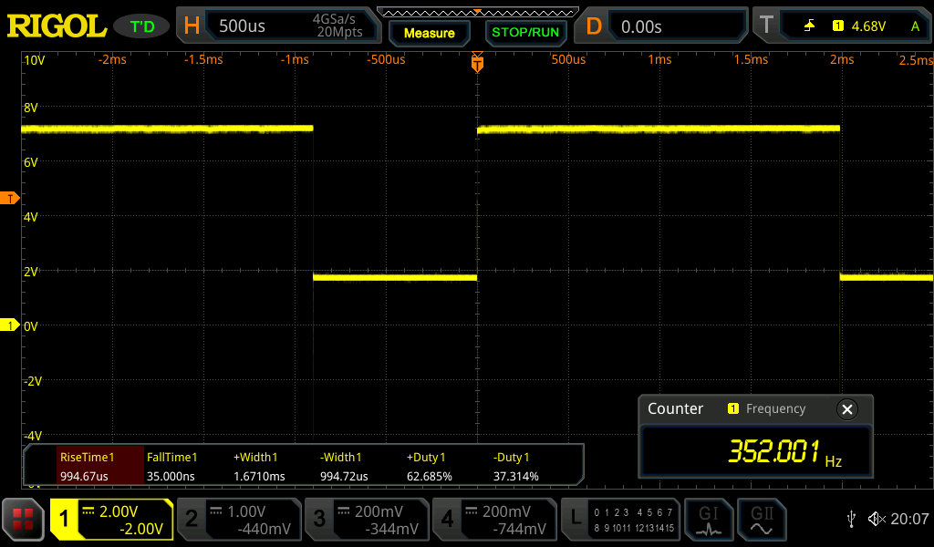Click the 37.314% duty value
Viewport: 934px width, 547px height.
516,476
